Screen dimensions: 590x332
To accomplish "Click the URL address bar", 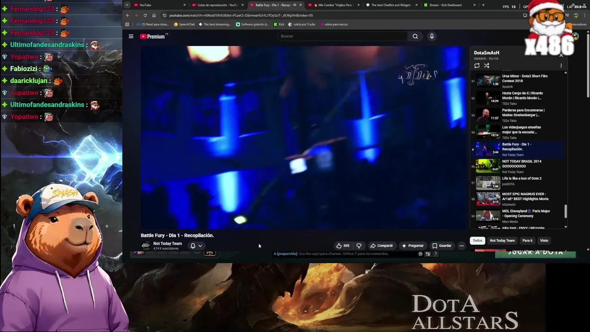I will click(341, 15).
